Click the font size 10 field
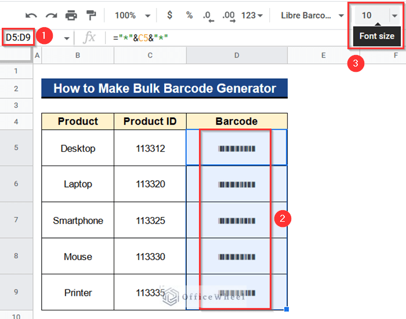This screenshot has width=406, height=319. pos(372,16)
